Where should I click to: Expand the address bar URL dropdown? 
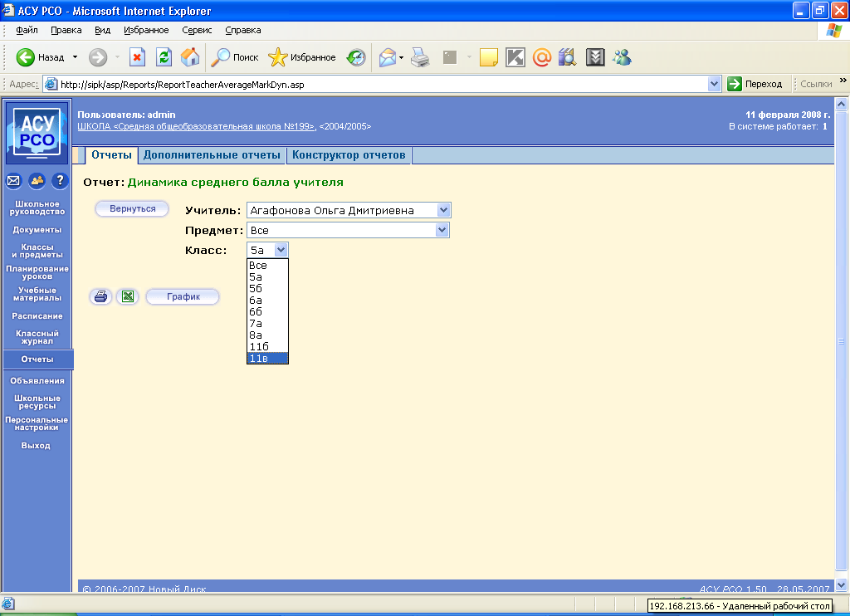tap(714, 84)
